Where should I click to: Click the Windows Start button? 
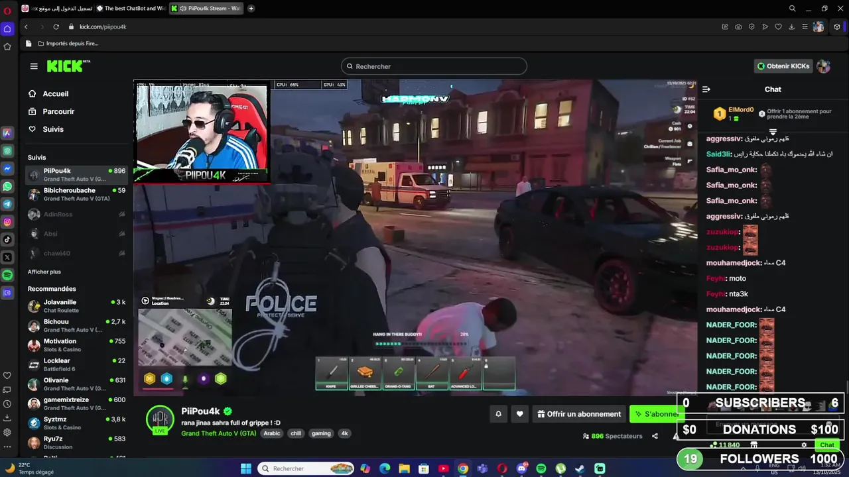pos(245,468)
